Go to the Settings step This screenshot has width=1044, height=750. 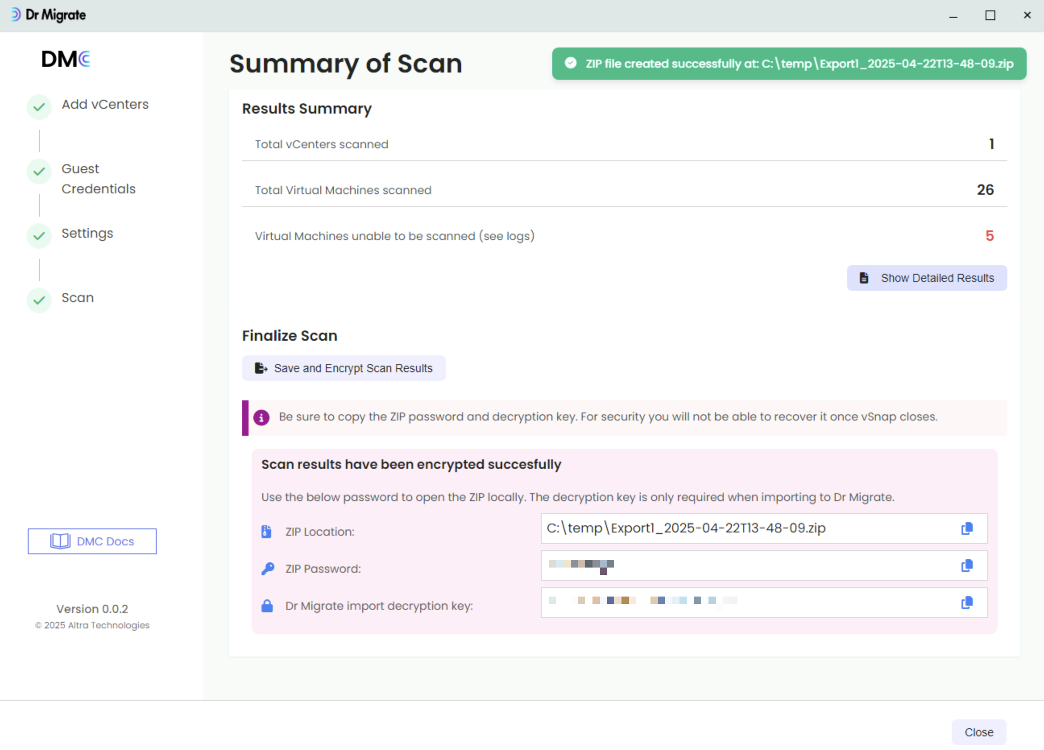[87, 234]
